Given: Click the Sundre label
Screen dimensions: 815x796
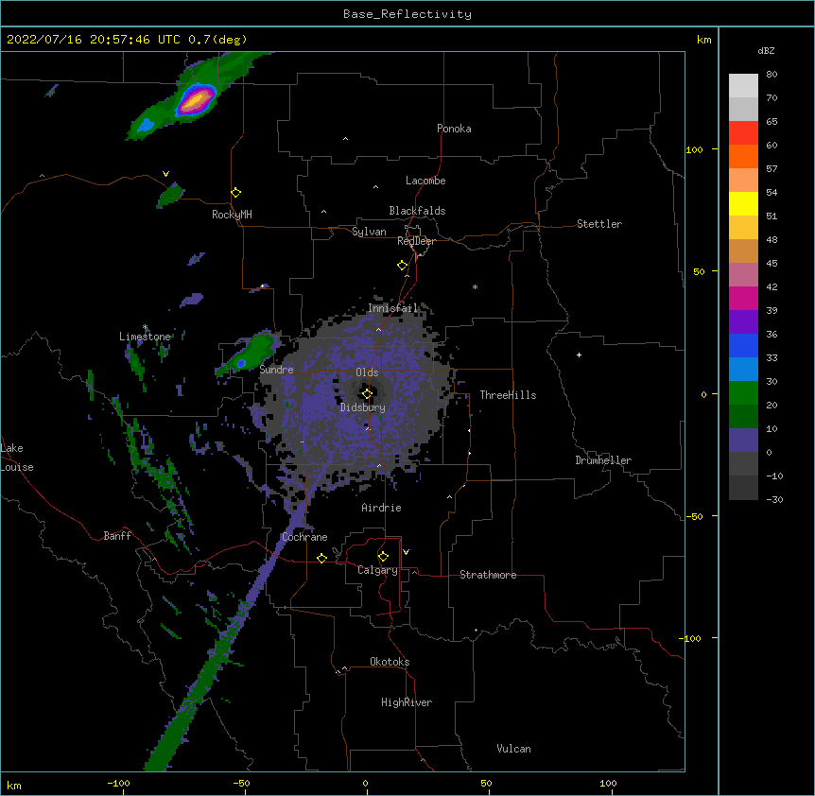Looking at the screenshot, I should [x=276, y=370].
